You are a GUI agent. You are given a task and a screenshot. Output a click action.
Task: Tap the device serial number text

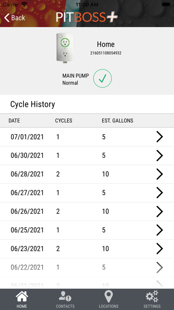[x=106, y=53]
